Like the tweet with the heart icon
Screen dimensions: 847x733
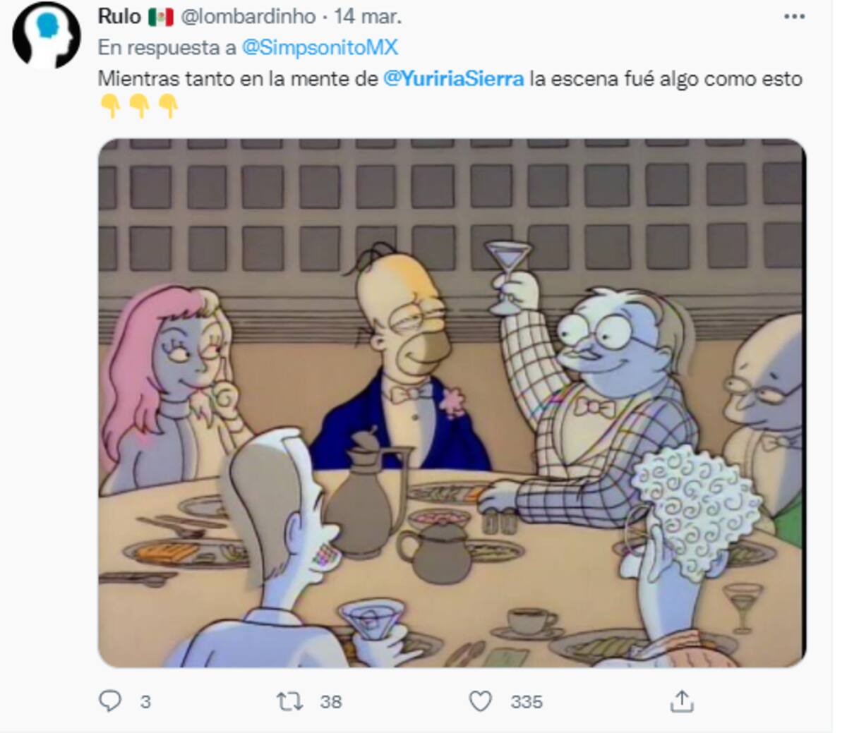(481, 701)
